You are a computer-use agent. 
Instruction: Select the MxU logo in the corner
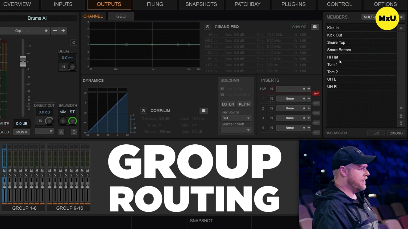(387, 18)
